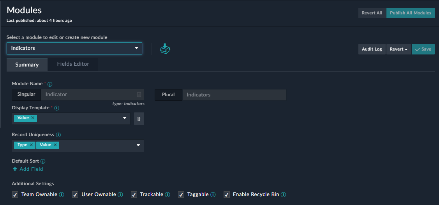Open Team Ownable info icon

pos(62,194)
